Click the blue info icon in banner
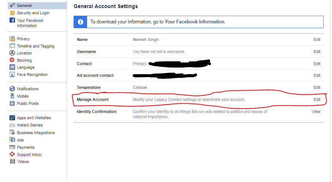Image resolution: width=332 pixels, height=182 pixels. 80,22
